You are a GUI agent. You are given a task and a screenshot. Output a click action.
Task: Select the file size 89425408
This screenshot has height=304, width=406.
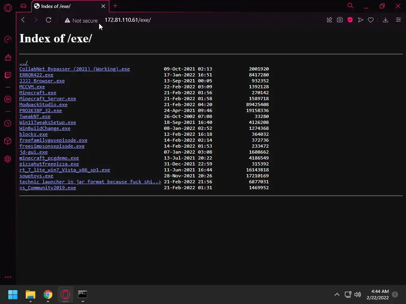[257, 104]
